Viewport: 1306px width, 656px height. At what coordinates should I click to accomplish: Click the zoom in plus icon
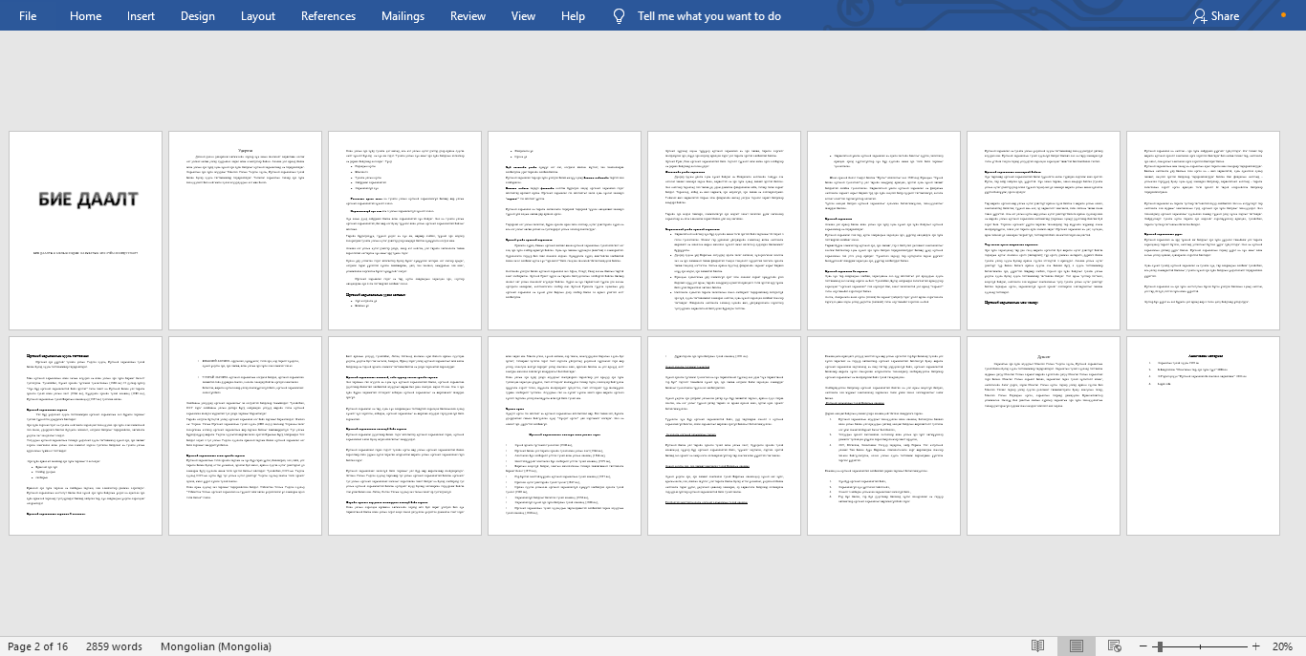[x=1255, y=646]
